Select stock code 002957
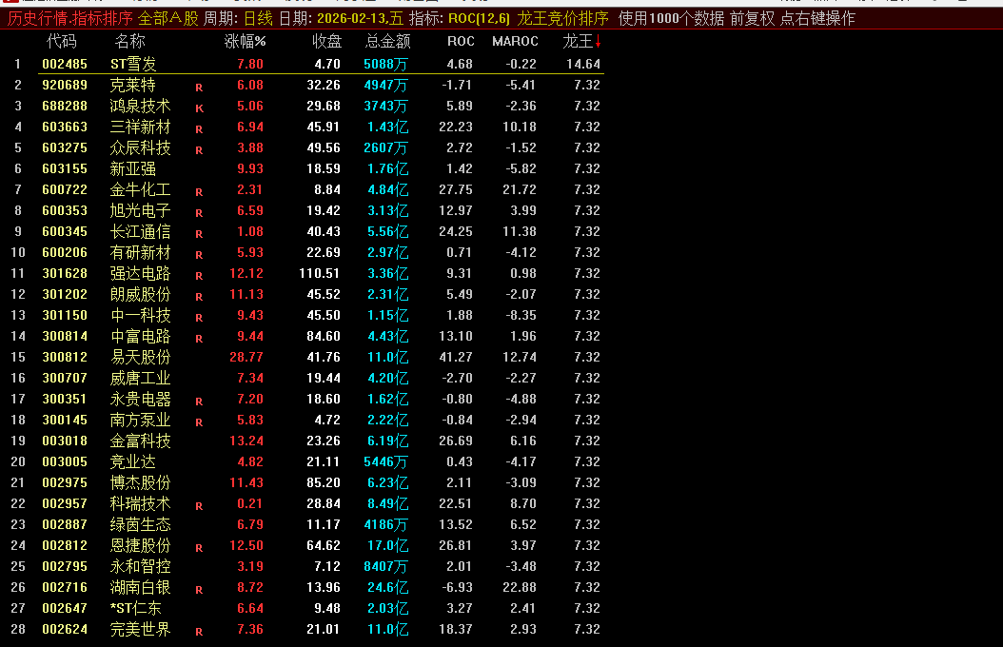 65,503
